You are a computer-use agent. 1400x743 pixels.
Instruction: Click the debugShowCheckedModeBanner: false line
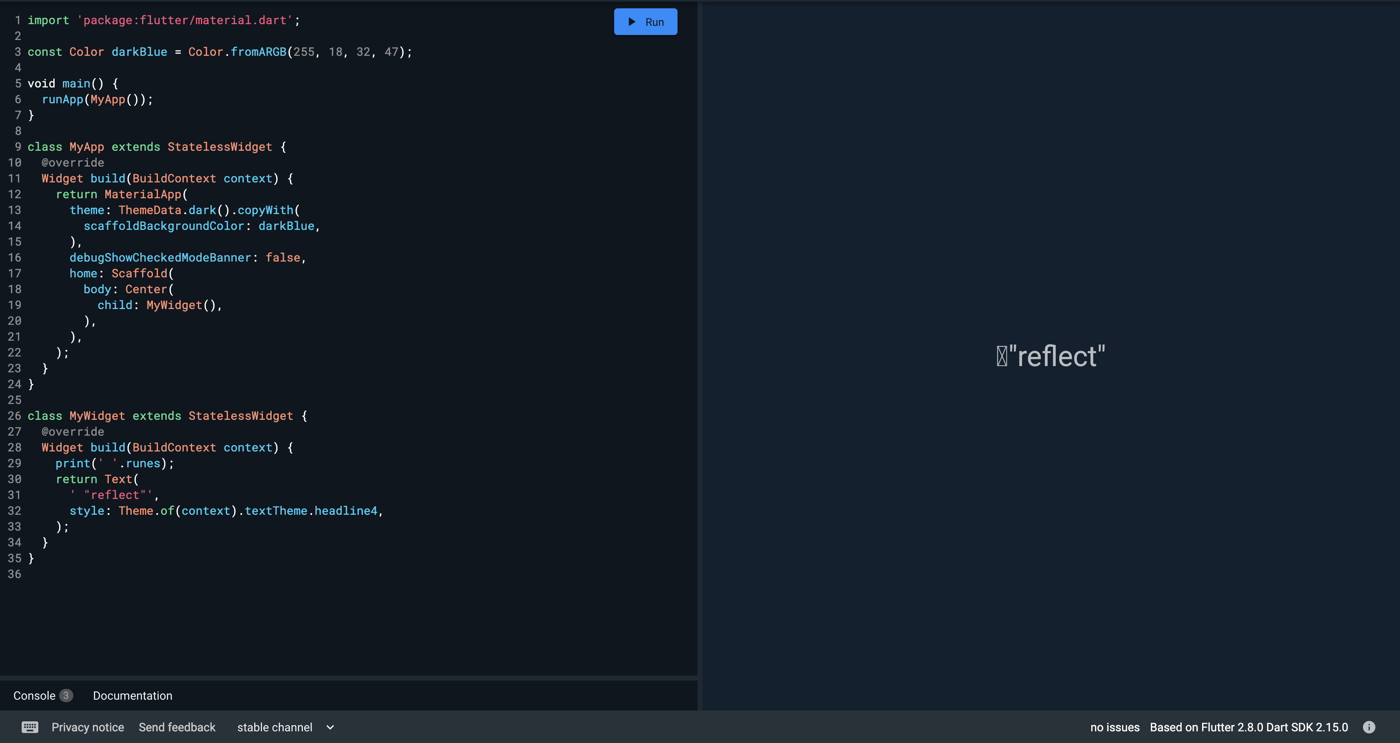(x=187, y=257)
